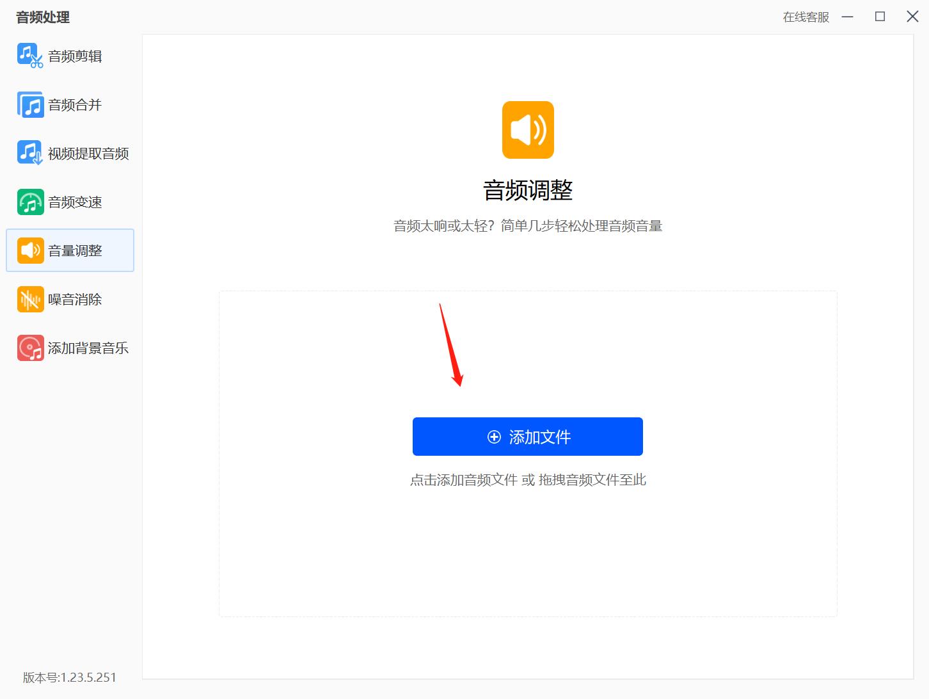Screen dimensions: 929x699
Task: Click the 添加文件 add-file button
Action: 528,437
